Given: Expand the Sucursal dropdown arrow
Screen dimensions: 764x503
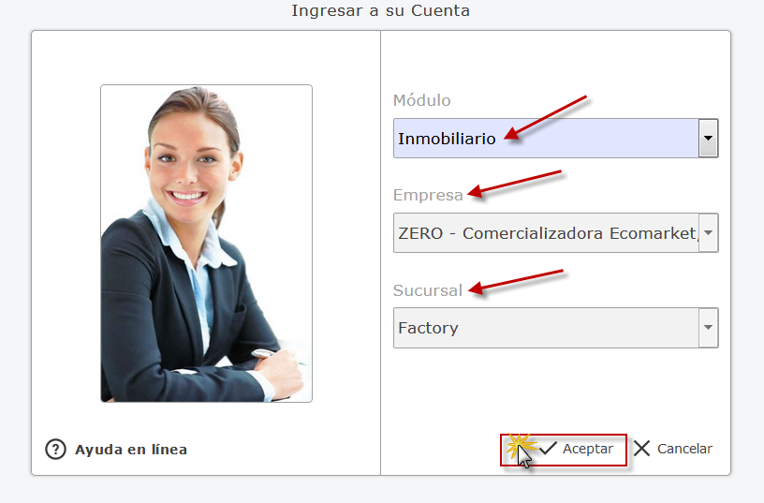Looking at the screenshot, I should point(708,328).
